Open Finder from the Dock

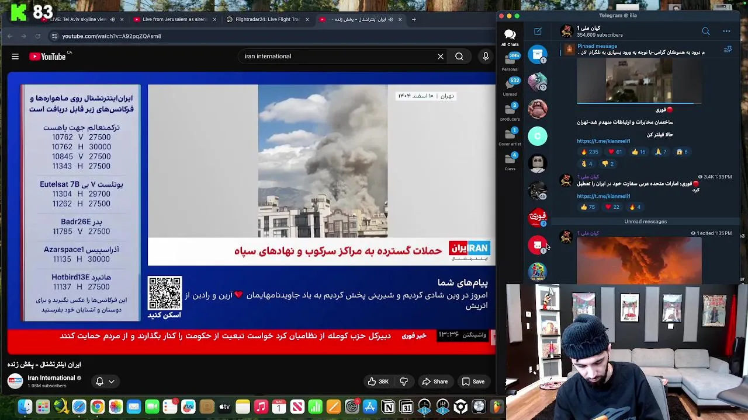(25, 407)
